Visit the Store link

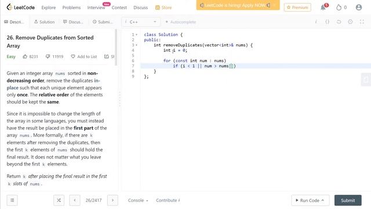tap(163, 8)
